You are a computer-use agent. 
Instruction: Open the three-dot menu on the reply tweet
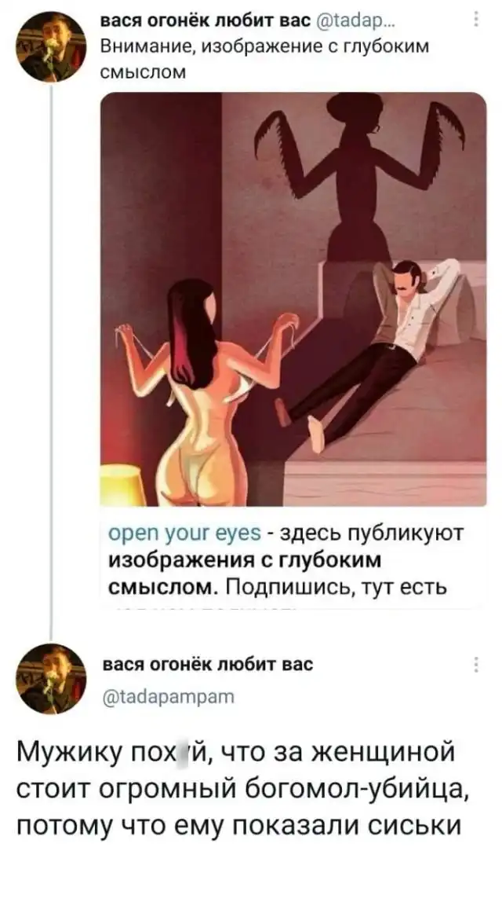point(476,665)
